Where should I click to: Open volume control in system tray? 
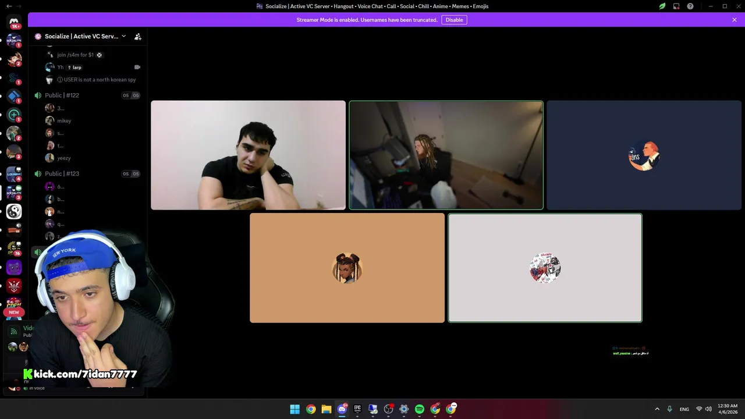pyautogui.click(x=708, y=409)
